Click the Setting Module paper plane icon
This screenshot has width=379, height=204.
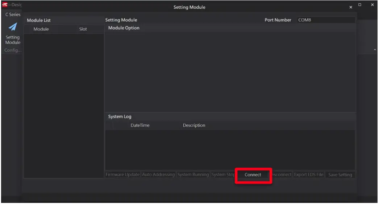tap(13, 27)
